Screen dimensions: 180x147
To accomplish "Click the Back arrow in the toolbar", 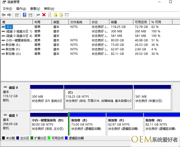I will click(x=3, y=15).
